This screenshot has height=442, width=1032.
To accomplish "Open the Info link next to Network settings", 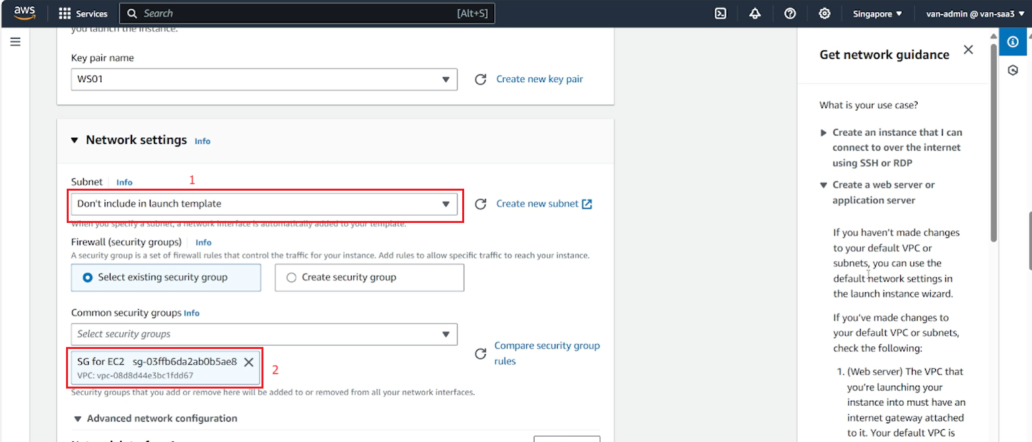I will (x=203, y=141).
